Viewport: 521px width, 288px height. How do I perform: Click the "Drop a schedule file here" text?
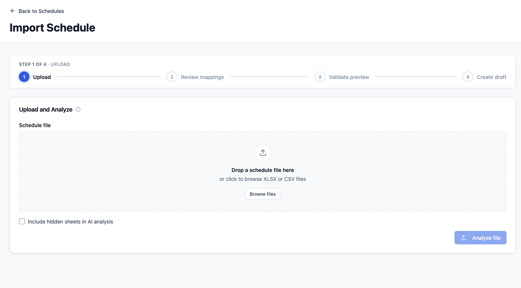tap(263, 170)
